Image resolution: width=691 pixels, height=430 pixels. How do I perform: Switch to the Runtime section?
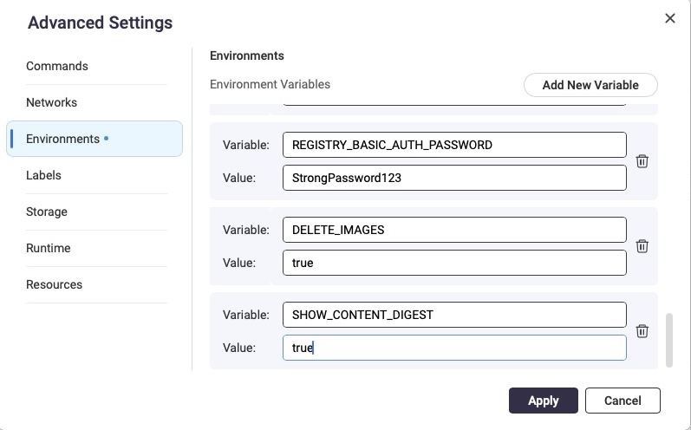click(x=49, y=248)
